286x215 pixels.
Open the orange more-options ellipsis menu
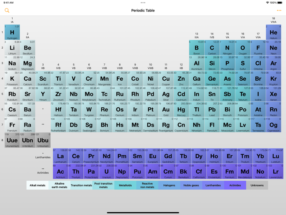[x=279, y=10]
